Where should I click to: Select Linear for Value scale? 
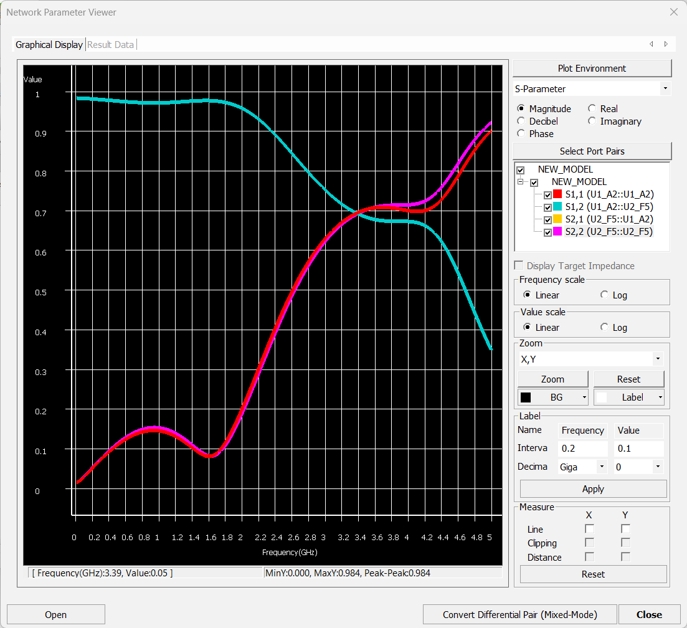[527, 327]
